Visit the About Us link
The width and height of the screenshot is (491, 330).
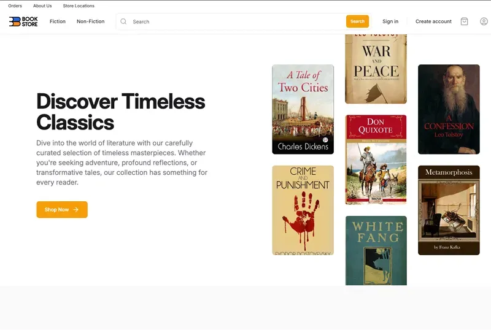click(42, 6)
